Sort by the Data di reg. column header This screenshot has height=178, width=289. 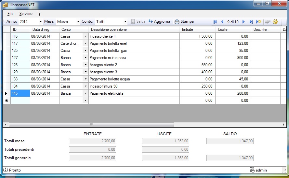point(45,30)
